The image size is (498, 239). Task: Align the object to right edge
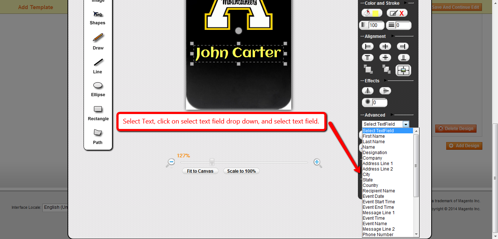pyautogui.click(x=403, y=46)
